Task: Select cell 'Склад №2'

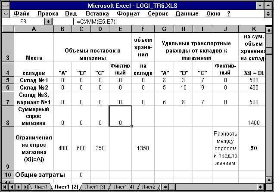Action: [x=34, y=87]
